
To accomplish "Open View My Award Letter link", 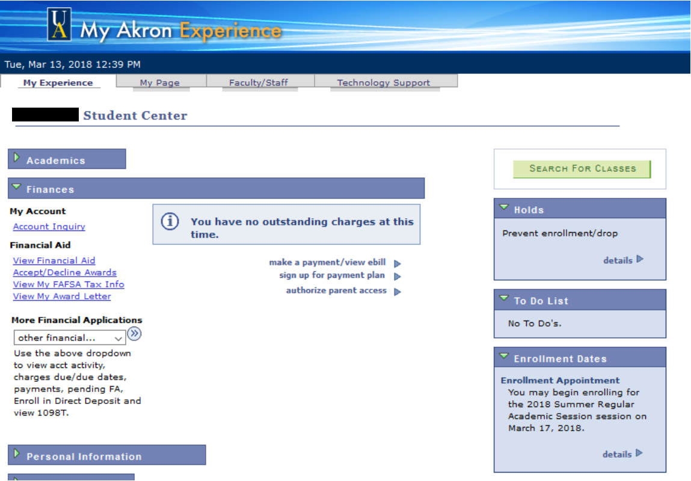I will coord(62,296).
